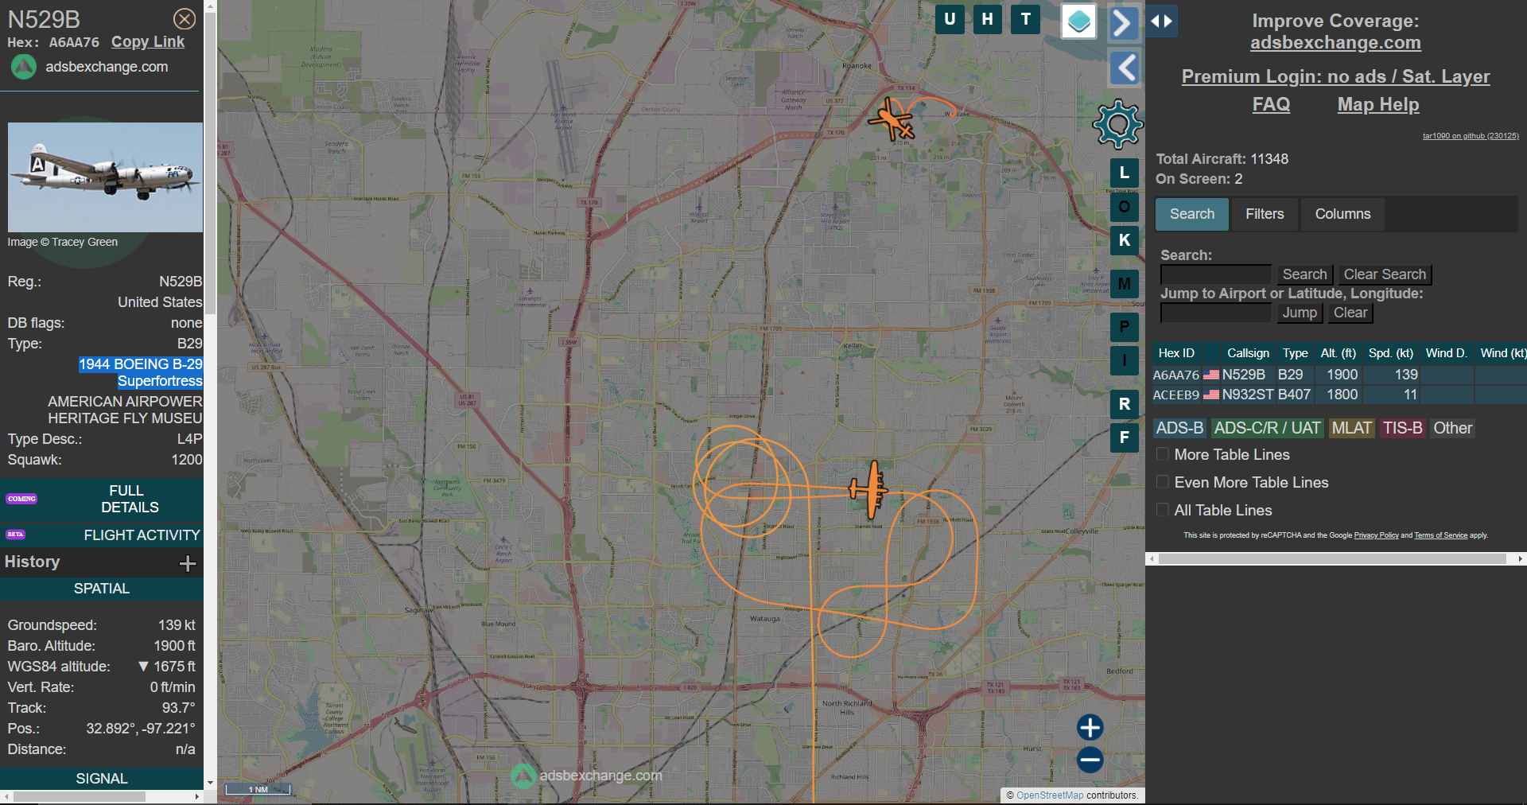Click the F map button
1527x805 pixels.
(x=1125, y=437)
